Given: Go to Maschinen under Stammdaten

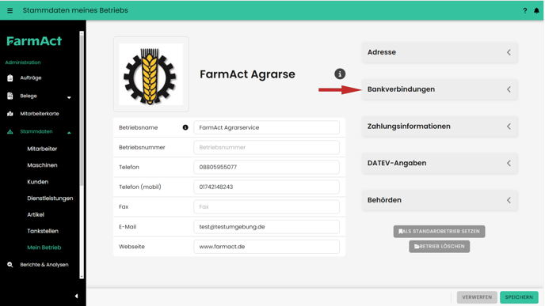Looking at the screenshot, I should [x=42, y=165].
